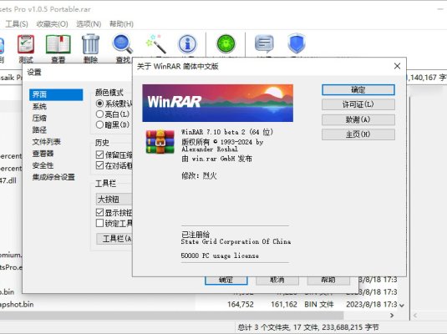Toggle the 在对话框 history checkbox
Viewport: 447px width, 334px height.
pos(99,165)
